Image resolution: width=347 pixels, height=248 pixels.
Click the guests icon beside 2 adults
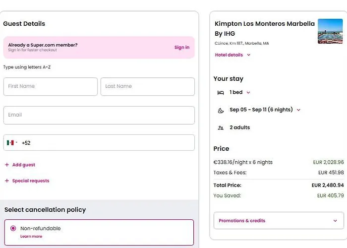221,128
